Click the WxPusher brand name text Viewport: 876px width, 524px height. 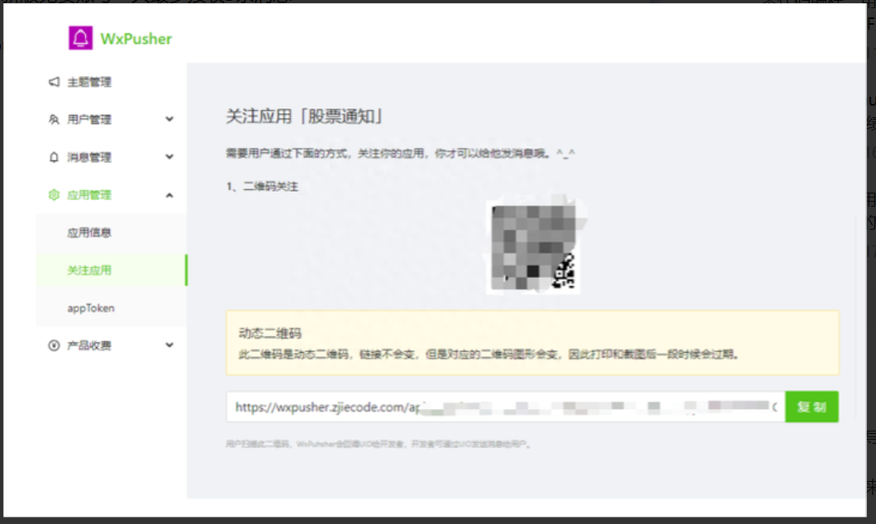(136, 39)
